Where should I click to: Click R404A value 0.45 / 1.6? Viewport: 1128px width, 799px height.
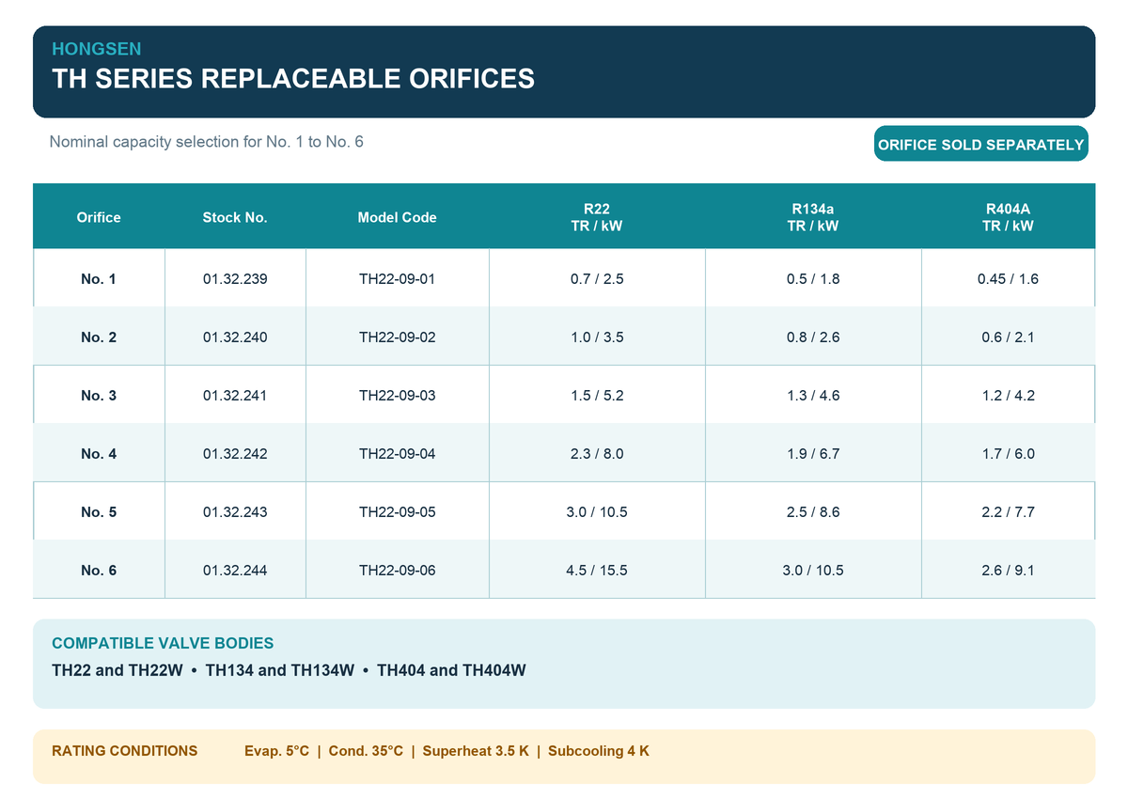point(1008,279)
